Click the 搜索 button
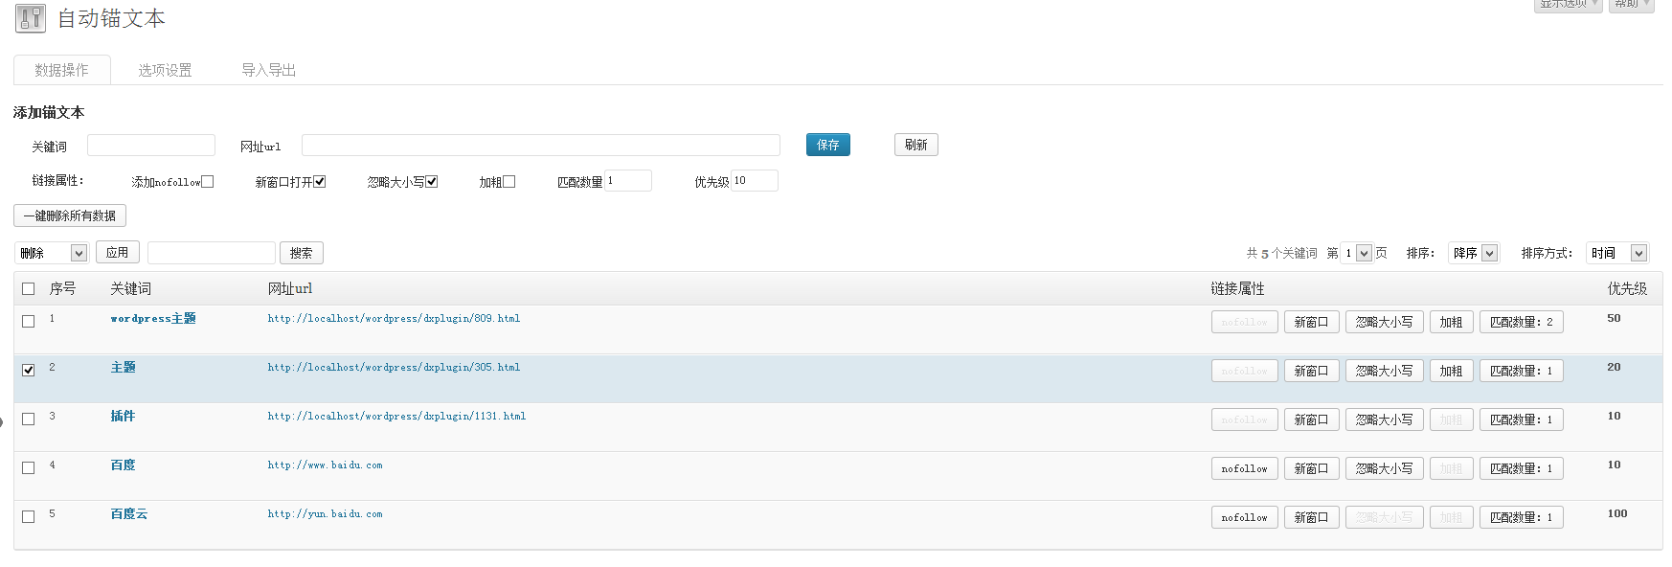 click(x=301, y=253)
